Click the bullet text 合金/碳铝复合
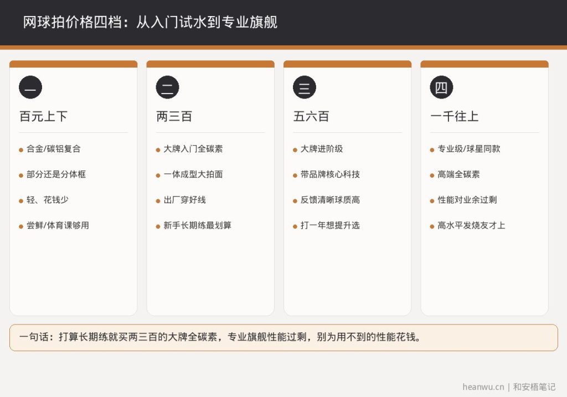Viewport: 567px width, 397px height. [54, 148]
